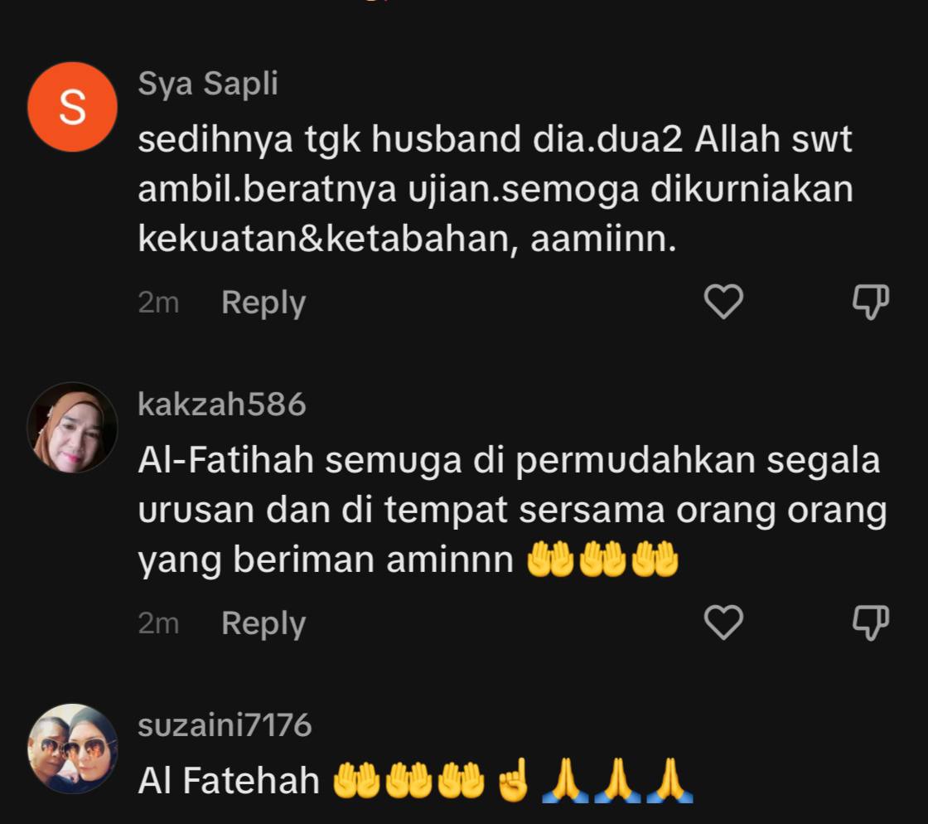This screenshot has height=824, width=928.
Task: Open the Sya Sapli username
Action: click(x=208, y=84)
